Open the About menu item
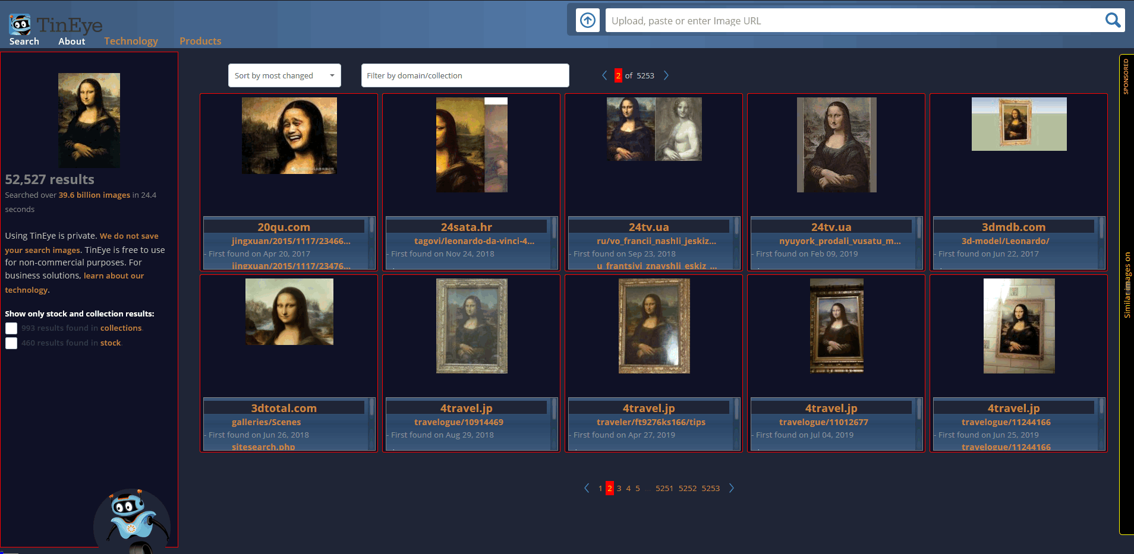Image resolution: width=1134 pixels, height=554 pixels. 72,41
